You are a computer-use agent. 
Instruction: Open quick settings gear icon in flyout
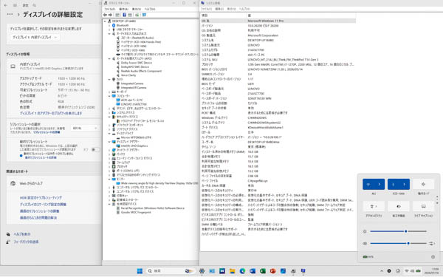tap(433, 257)
